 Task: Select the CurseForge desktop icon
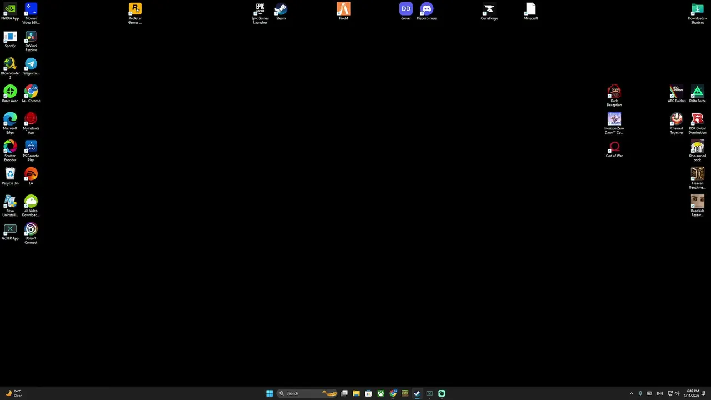pyautogui.click(x=489, y=12)
